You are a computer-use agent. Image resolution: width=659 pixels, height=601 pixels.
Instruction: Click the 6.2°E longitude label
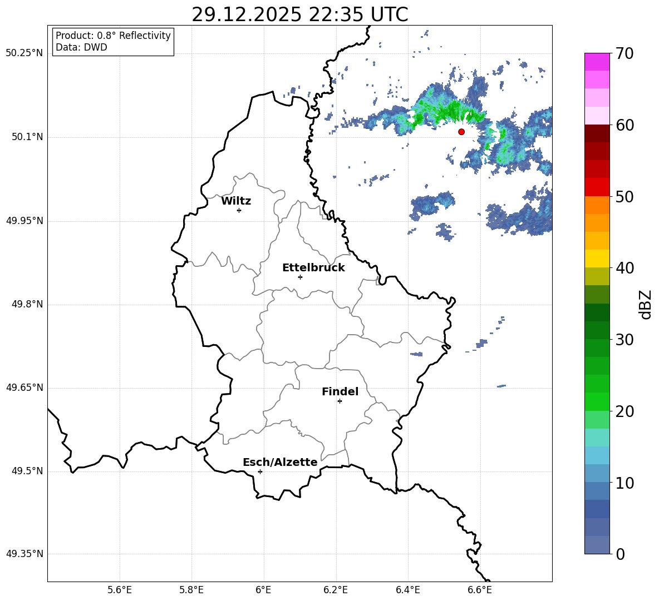point(336,590)
